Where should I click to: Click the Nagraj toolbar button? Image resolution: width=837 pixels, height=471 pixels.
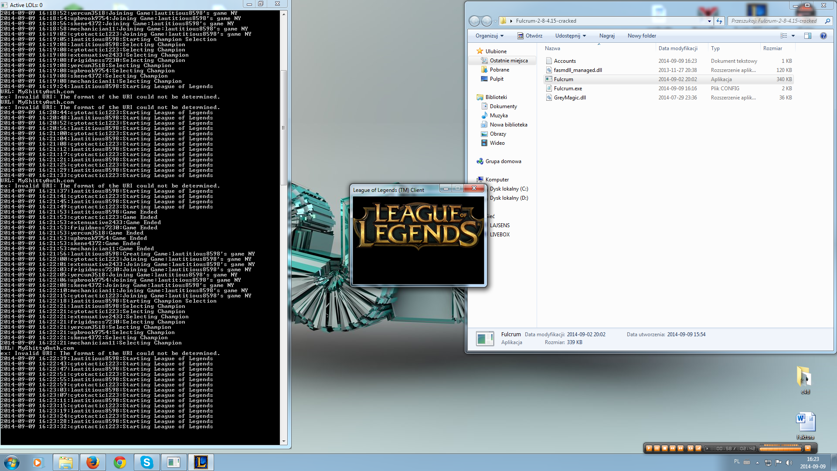pos(607,36)
